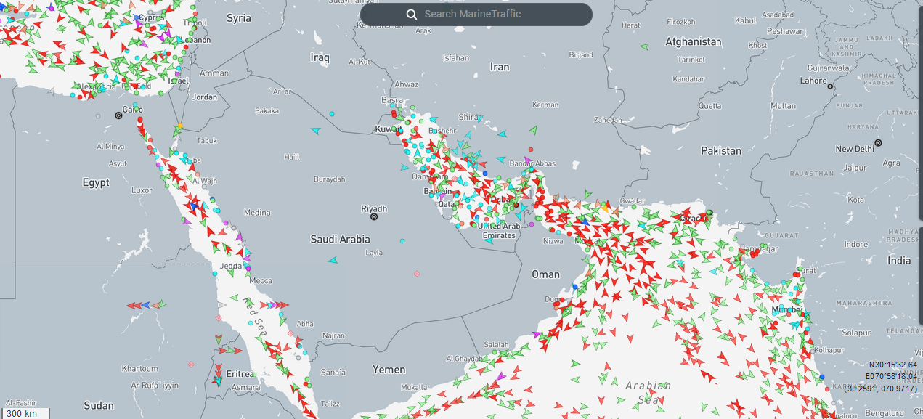Viewport: 923px width, 419px height.
Task: Click the Iraq country label
Action: (x=320, y=57)
